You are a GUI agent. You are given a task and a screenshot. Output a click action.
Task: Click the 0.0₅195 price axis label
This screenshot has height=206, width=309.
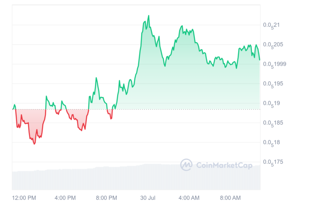[273, 84]
